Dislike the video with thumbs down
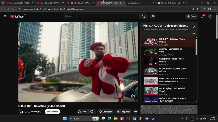This screenshot has height=122, width=218. [x=92, y=112]
